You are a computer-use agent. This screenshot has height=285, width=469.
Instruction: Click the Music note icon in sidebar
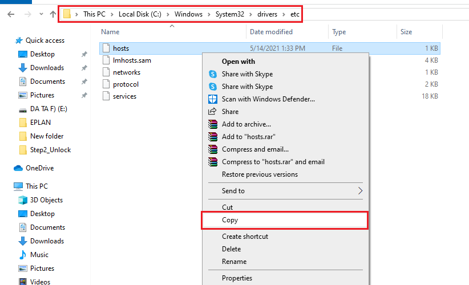click(x=23, y=255)
